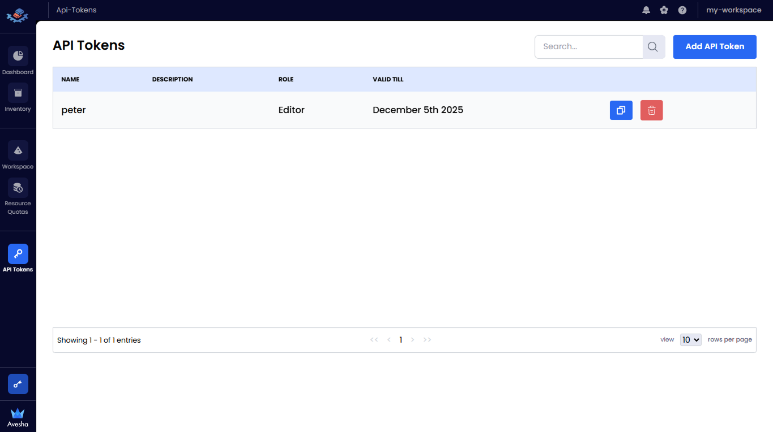The width and height of the screenshot is (773, 432).
Task: Open the notifications bell icon
Action: pos(646,10)
